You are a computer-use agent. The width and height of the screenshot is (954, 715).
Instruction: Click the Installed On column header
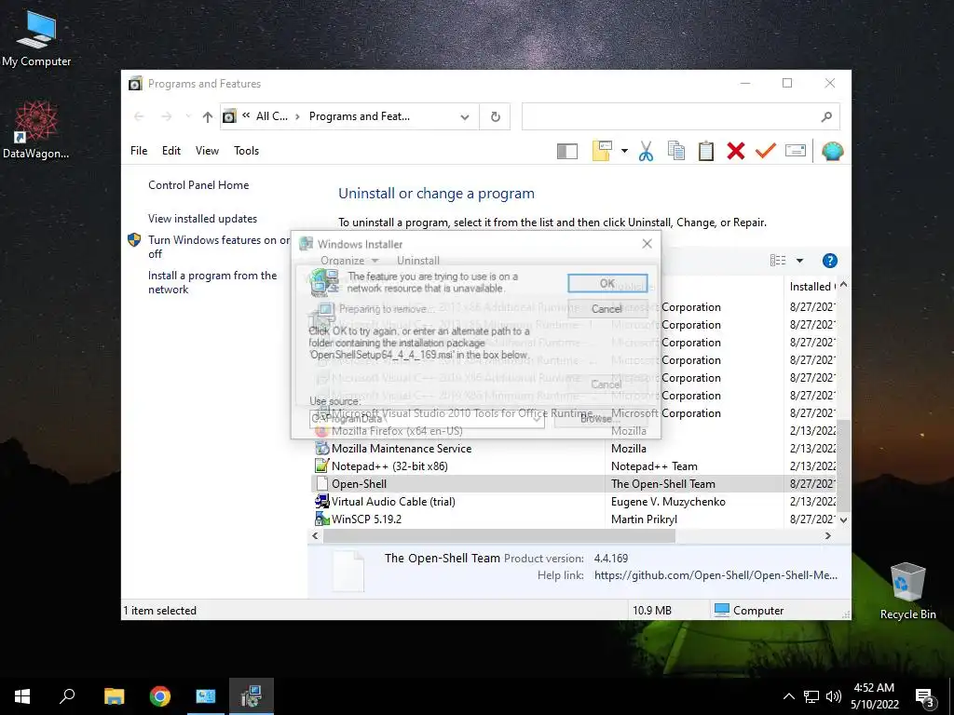(811, 287)
